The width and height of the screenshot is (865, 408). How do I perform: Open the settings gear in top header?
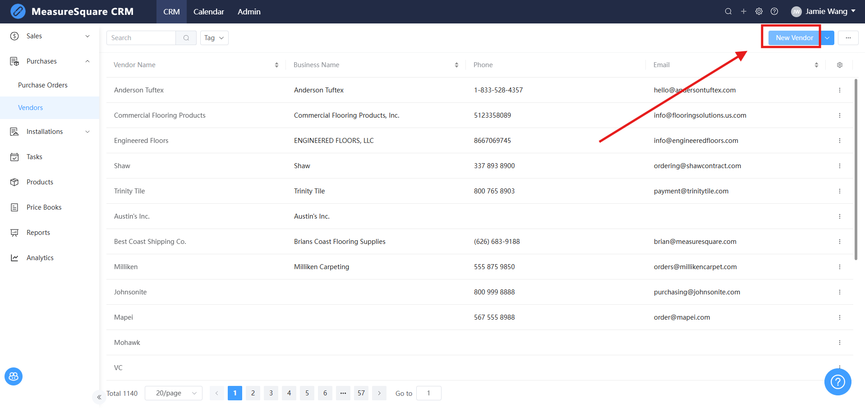[x=759, y=11]
